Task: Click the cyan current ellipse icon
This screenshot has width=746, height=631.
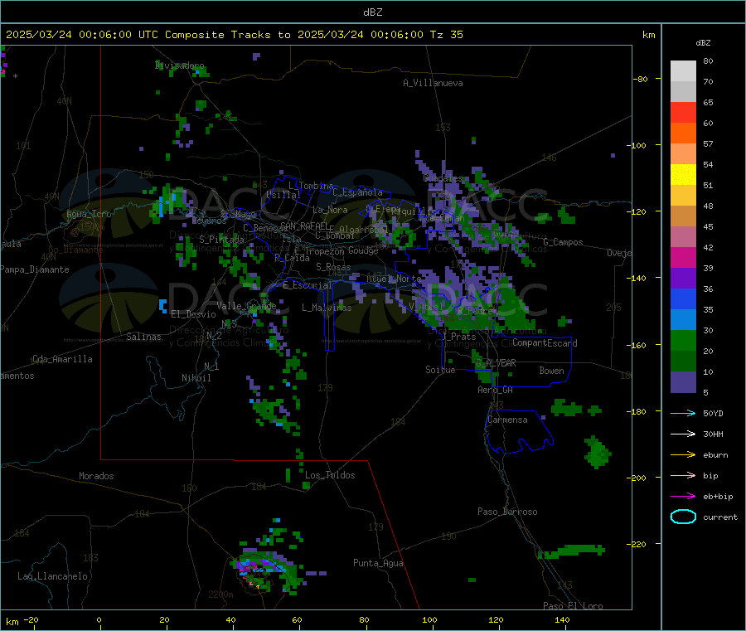Action: (683, 517)
